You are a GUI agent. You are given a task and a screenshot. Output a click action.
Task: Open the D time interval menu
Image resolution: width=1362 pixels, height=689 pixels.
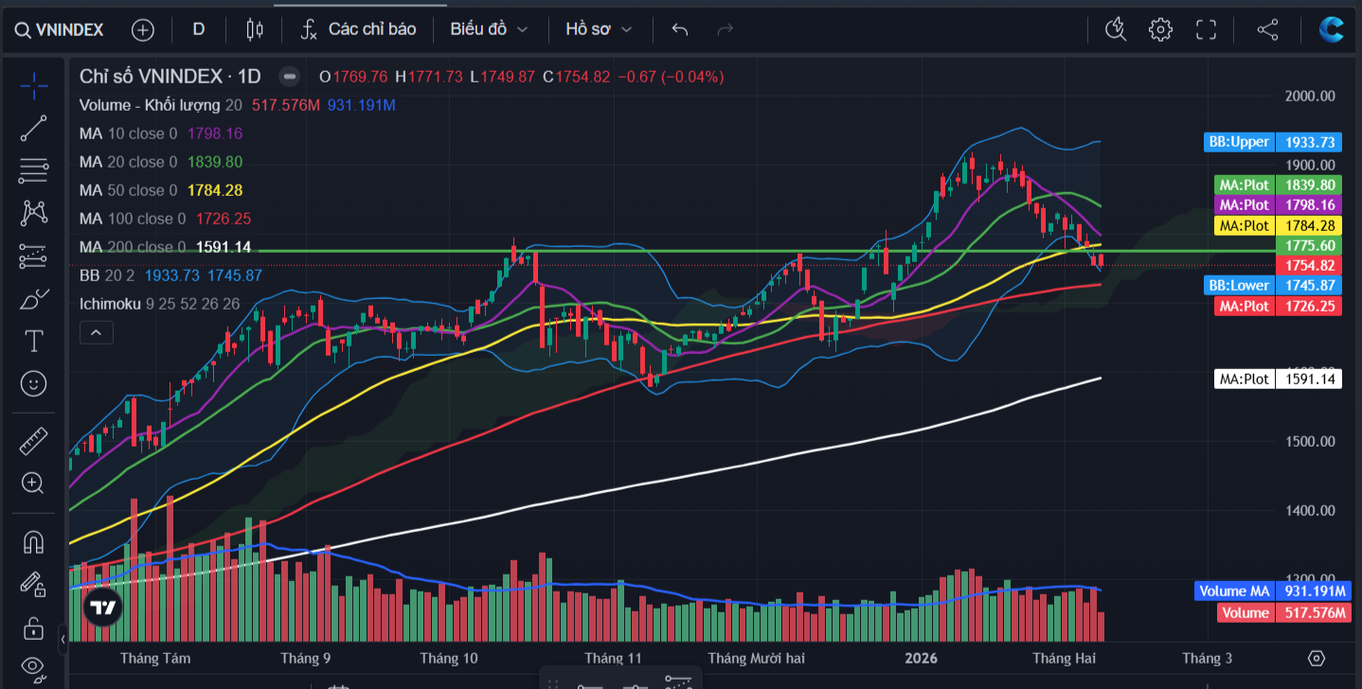coord(199,29)
